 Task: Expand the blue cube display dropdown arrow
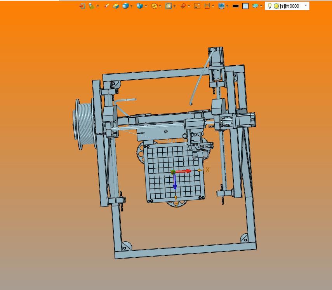click(x=132, y=6)
